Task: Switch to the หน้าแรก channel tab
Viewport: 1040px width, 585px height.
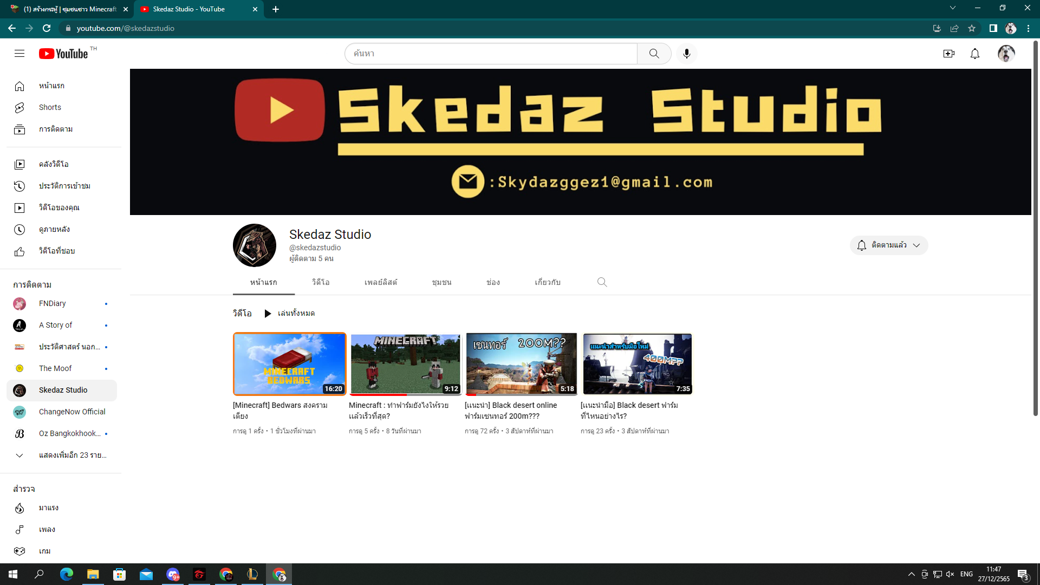Action: (x=263, y=282)
